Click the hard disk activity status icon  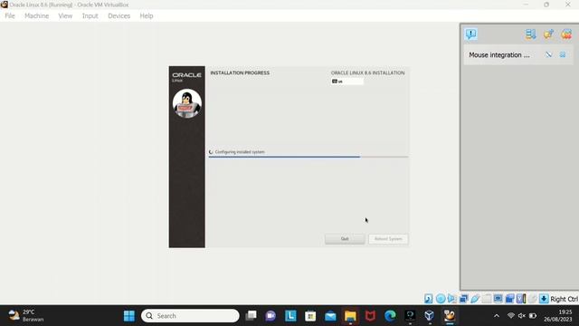coord(428,298)
